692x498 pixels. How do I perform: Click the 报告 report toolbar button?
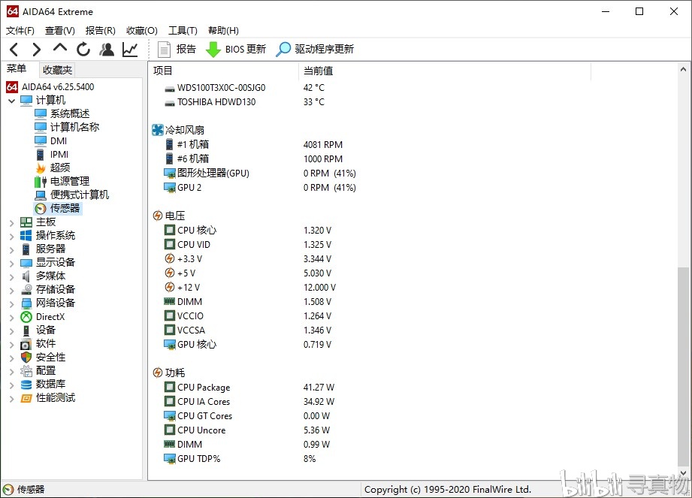click(177, 50)
